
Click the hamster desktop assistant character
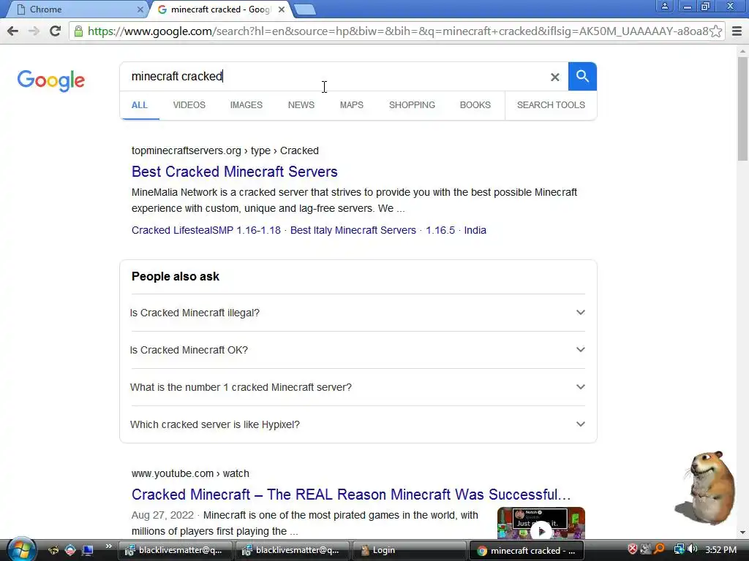click(x=707, y=487)
